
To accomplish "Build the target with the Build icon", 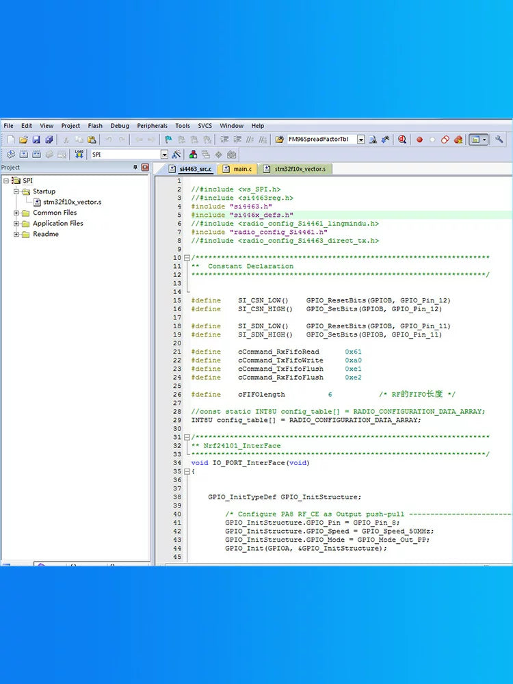I will coord(23,155).
